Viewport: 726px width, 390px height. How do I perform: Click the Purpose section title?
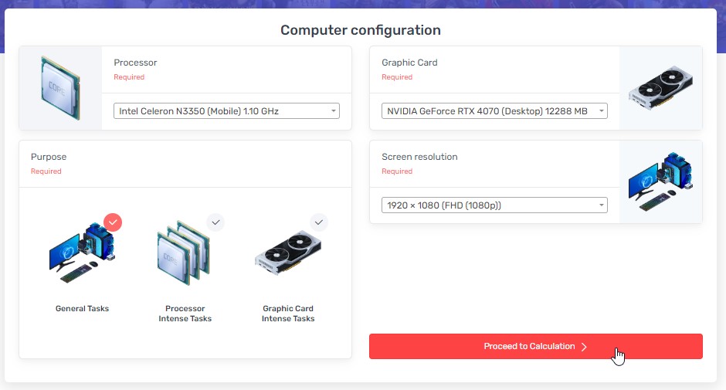(x=49, y=157)
